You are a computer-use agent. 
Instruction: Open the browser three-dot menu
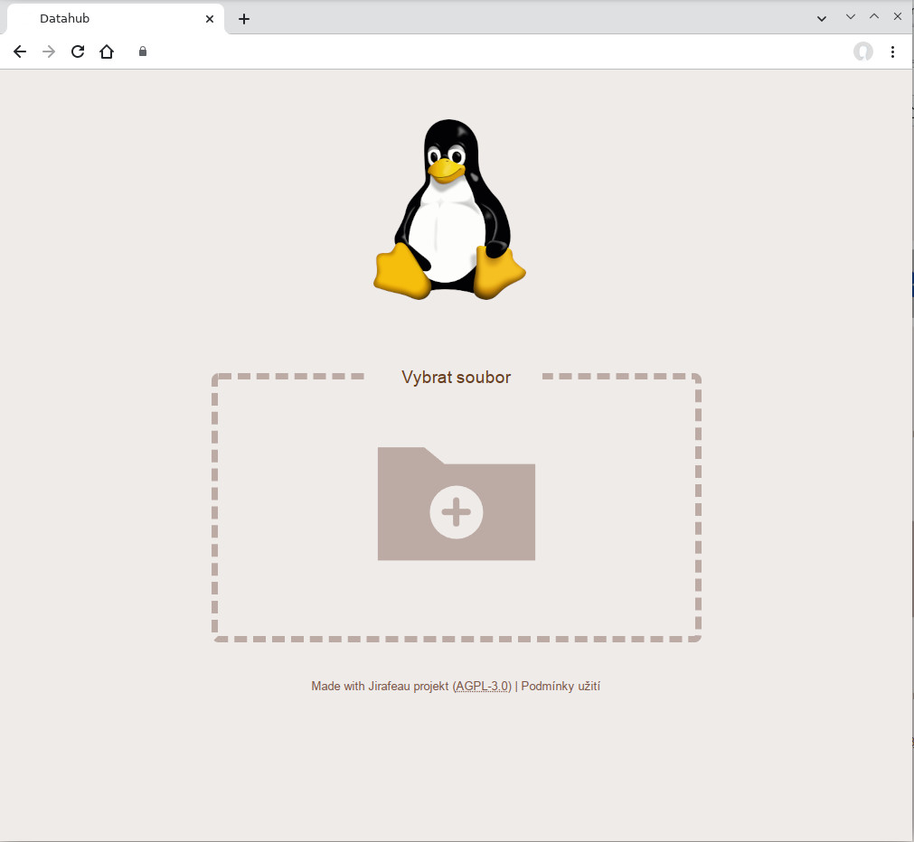pyautogui.click(x=892, y=51)
